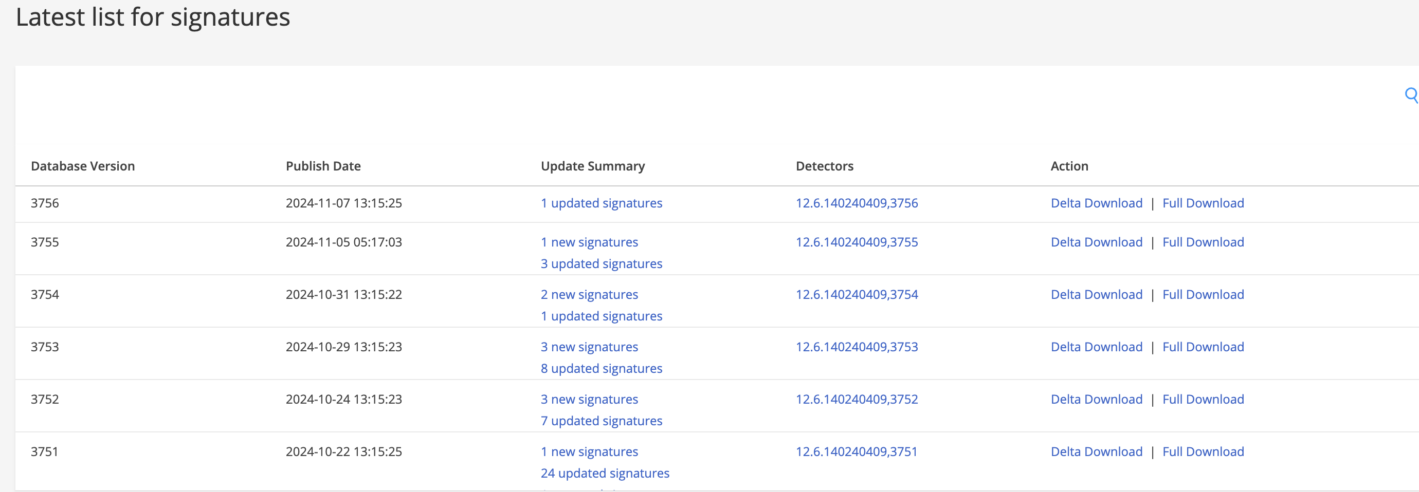This screenshot has height=492, width=1419.
Task: Open detector 12.6.140240409,3753
Action: click(x=857, y=347)
